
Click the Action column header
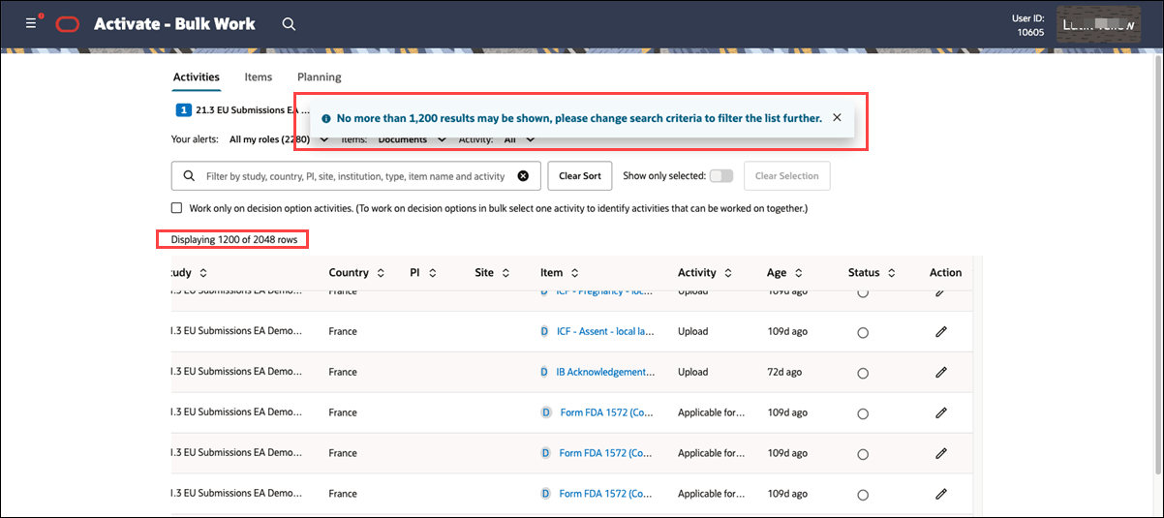945,273
